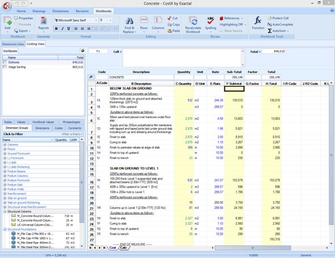
Task: Select the M_Pile Cap-2 Pile tree item
Action: (35, 234)
